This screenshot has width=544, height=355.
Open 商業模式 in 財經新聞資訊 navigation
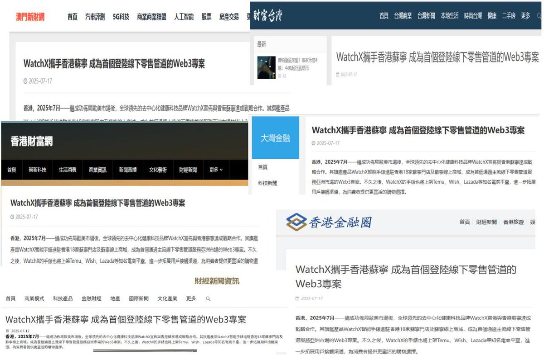pos(34,299)
